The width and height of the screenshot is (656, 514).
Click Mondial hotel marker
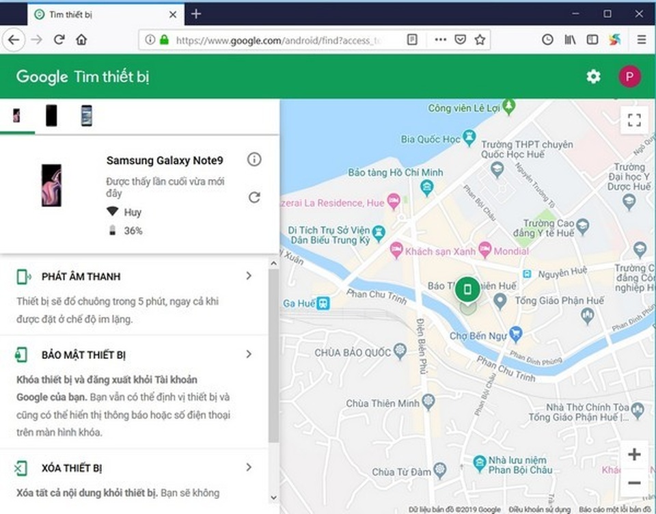pos(485,249)
